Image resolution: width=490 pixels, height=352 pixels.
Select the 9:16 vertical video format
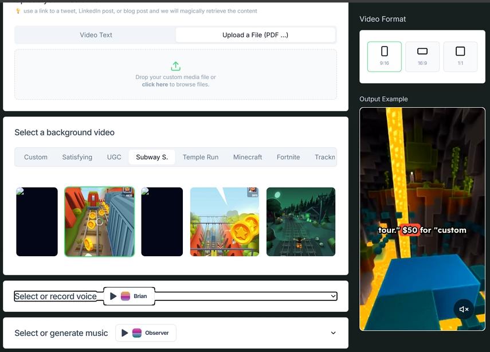pos(384,56)
